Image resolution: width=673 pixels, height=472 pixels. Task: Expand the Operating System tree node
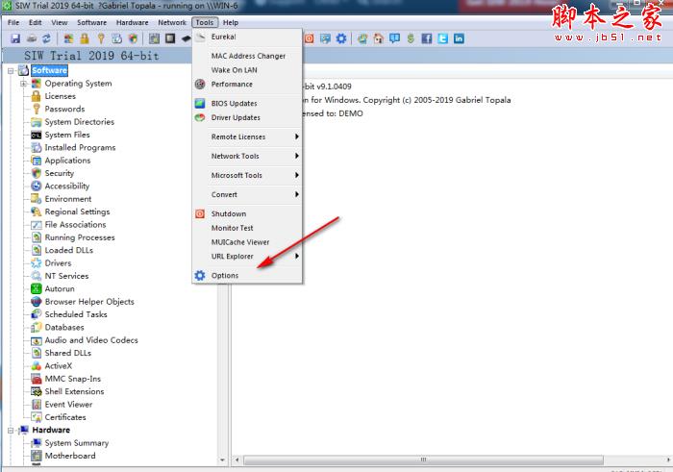pyautogui.click(x=24, y=84)
